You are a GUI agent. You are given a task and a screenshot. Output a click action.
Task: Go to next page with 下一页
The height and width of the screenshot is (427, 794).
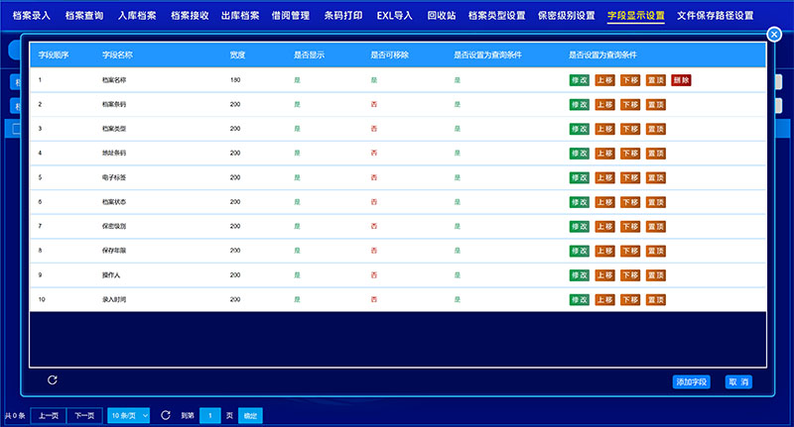pos(83,416)
